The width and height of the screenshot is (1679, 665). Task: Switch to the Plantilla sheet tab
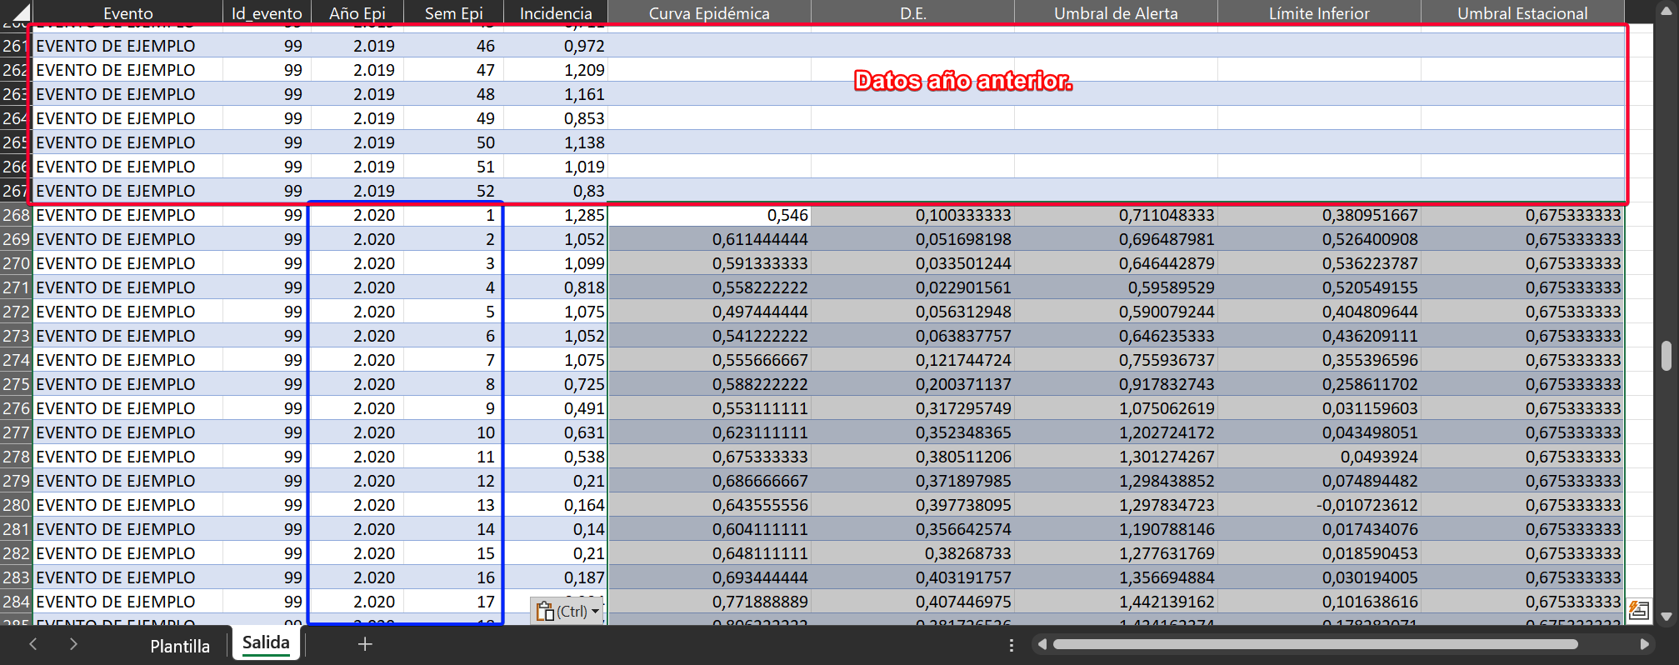click(180, 646)
